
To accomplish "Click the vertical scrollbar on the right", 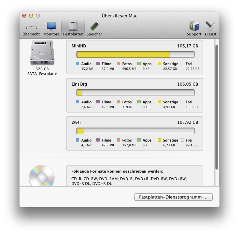I will coord(216,106).
